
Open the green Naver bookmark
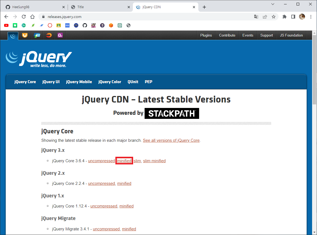pyautogui.click(x=15, y=25)
